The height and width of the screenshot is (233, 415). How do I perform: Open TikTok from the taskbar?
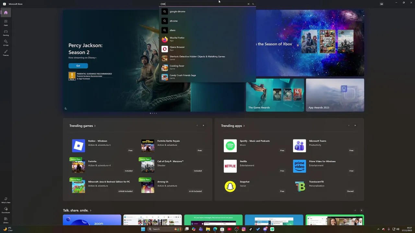coord(251,229)
